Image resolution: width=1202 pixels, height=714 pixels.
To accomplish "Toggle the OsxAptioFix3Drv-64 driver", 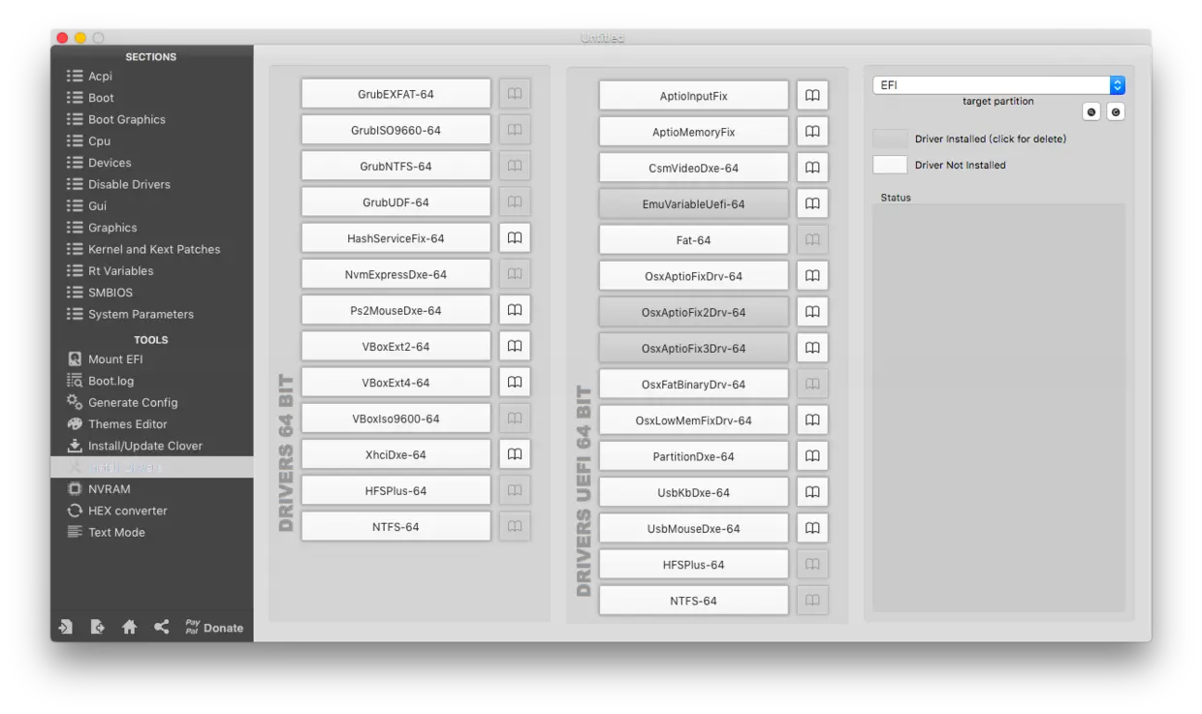I will (x=693, y=348).
